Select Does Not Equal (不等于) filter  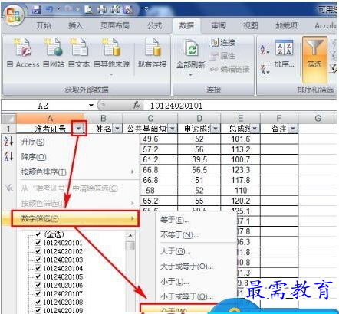coord(196,234)
